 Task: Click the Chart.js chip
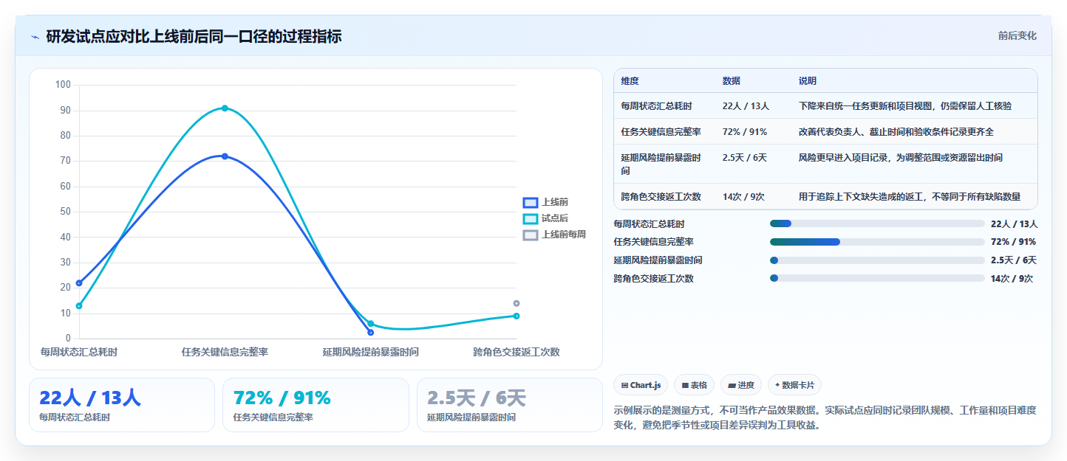tap(641, 385)
